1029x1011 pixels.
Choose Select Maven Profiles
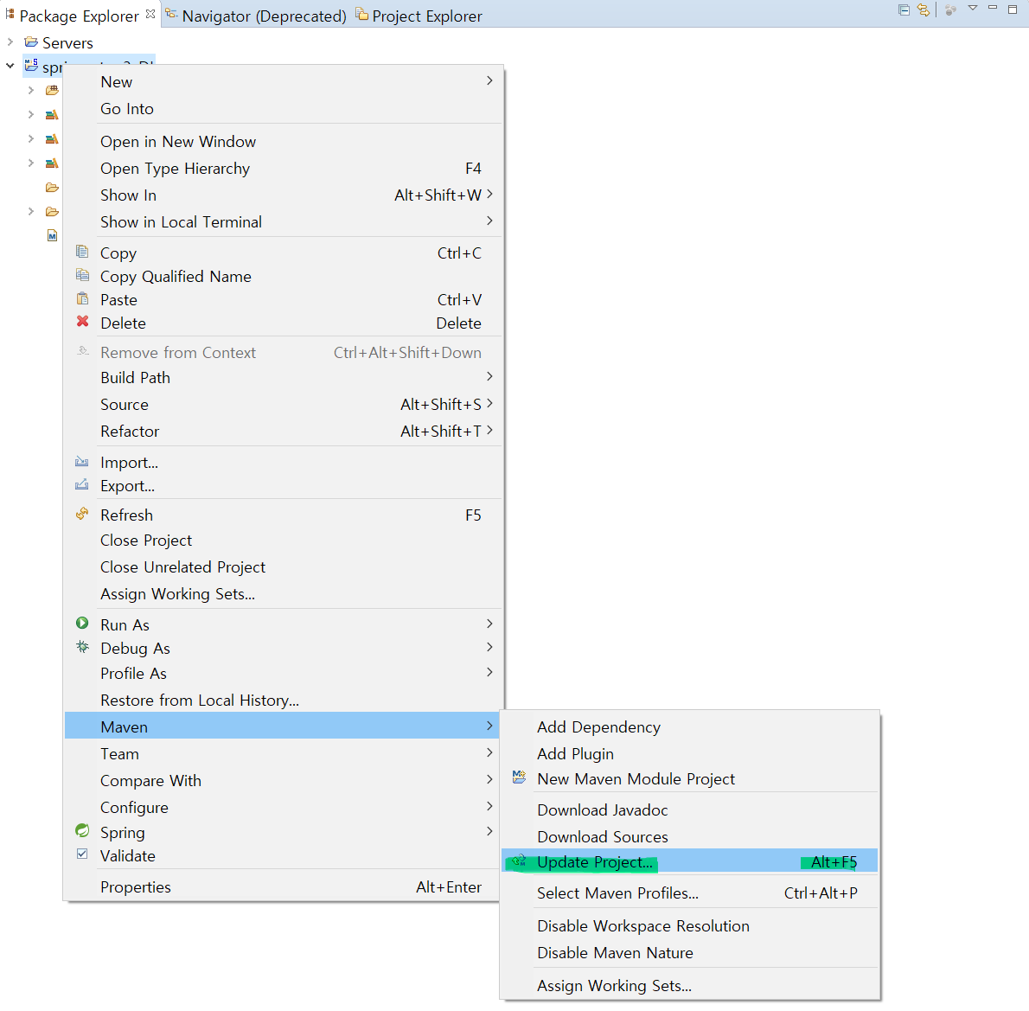point(690,893)
